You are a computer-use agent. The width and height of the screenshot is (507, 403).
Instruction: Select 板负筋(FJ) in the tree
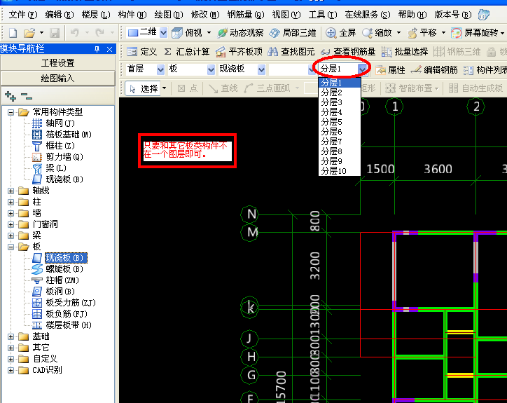(x=67, y=314)
